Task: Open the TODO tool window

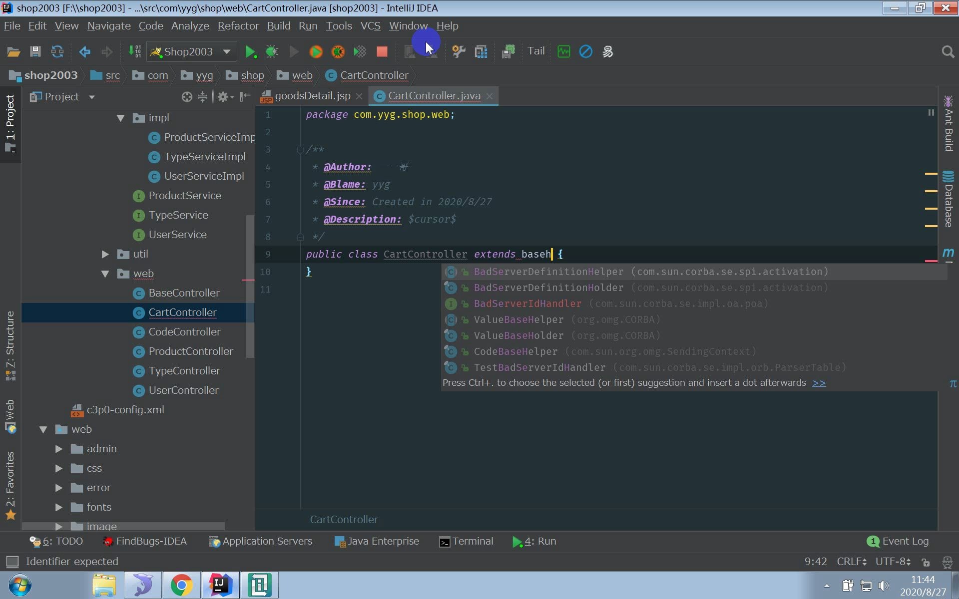Action: click(56, 541)
